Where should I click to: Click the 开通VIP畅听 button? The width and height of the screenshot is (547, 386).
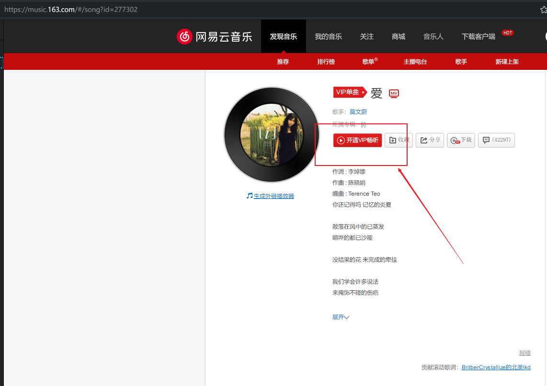tap(358, 140)
